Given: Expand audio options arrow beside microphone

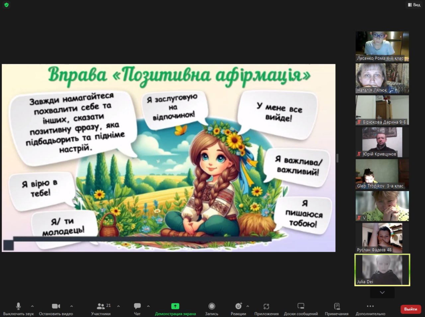Looking at the screenshot, I should coord(32,306).
